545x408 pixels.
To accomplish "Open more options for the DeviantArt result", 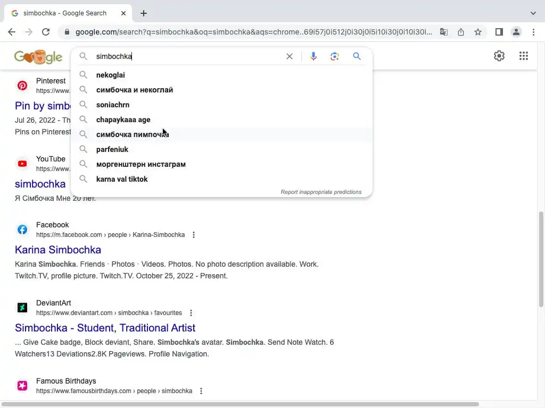I will [191, 313].
